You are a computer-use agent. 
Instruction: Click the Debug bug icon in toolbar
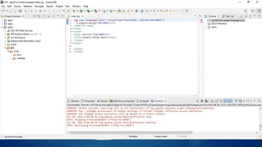[x=74, y=11]
